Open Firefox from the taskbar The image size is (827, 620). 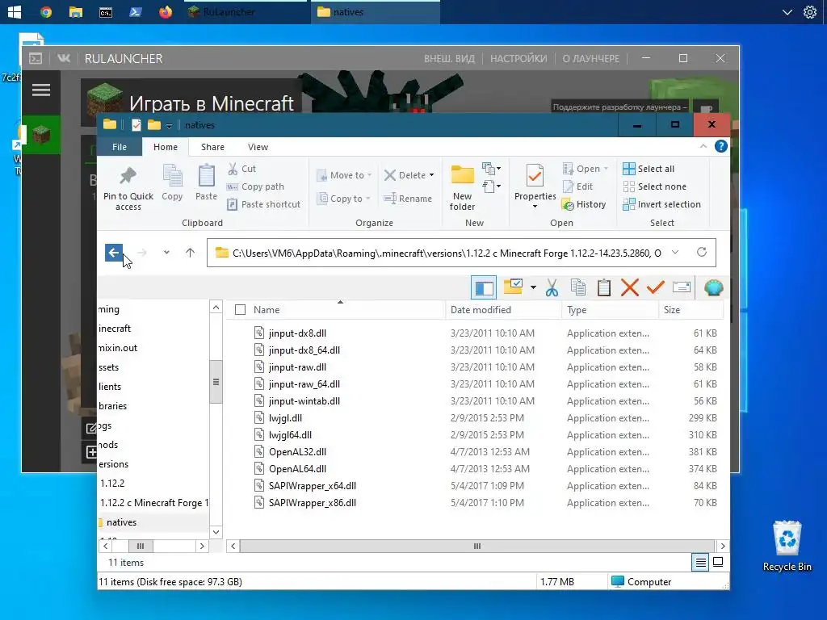[165, 11]
